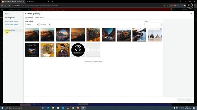Close the Create gallery modal
Image resolution: width=197 pixels, height=110 pixels.
tap(191, 13)
